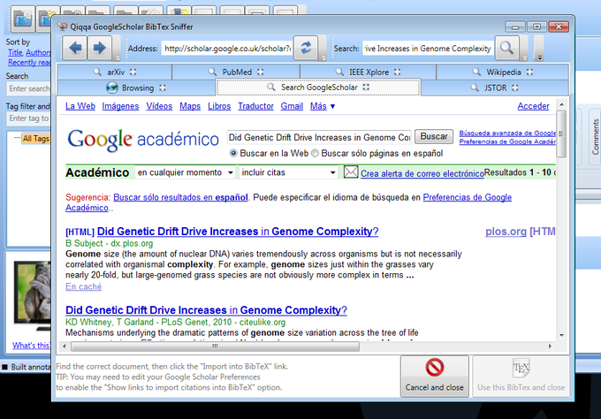Click the Sniffer Search text field

[428, 49]
